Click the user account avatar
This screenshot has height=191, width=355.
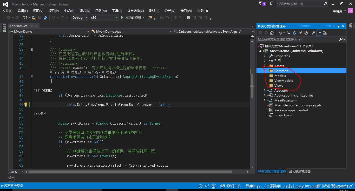[x=351, y=11]
